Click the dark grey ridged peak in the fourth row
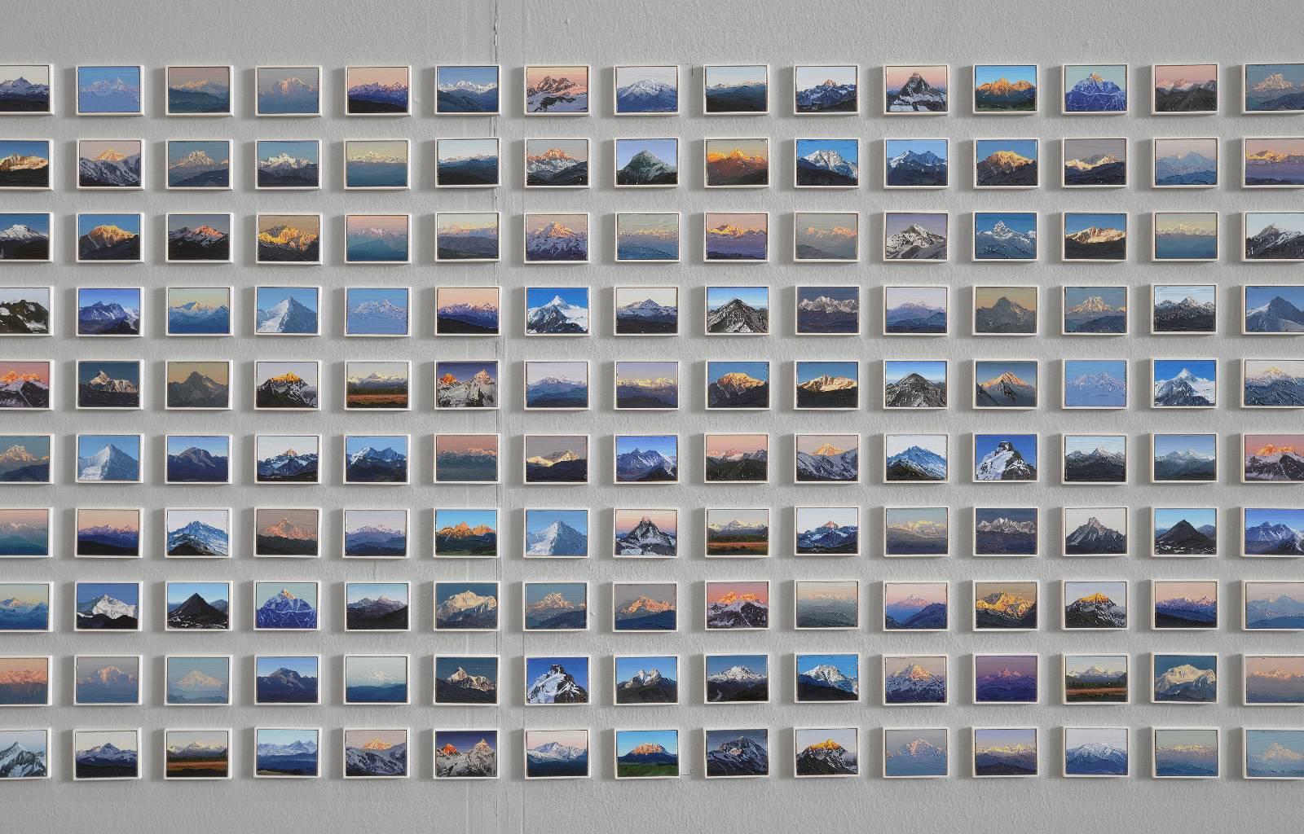The width and height of the screenshot is (1304, 834). [x=737, y=309]
